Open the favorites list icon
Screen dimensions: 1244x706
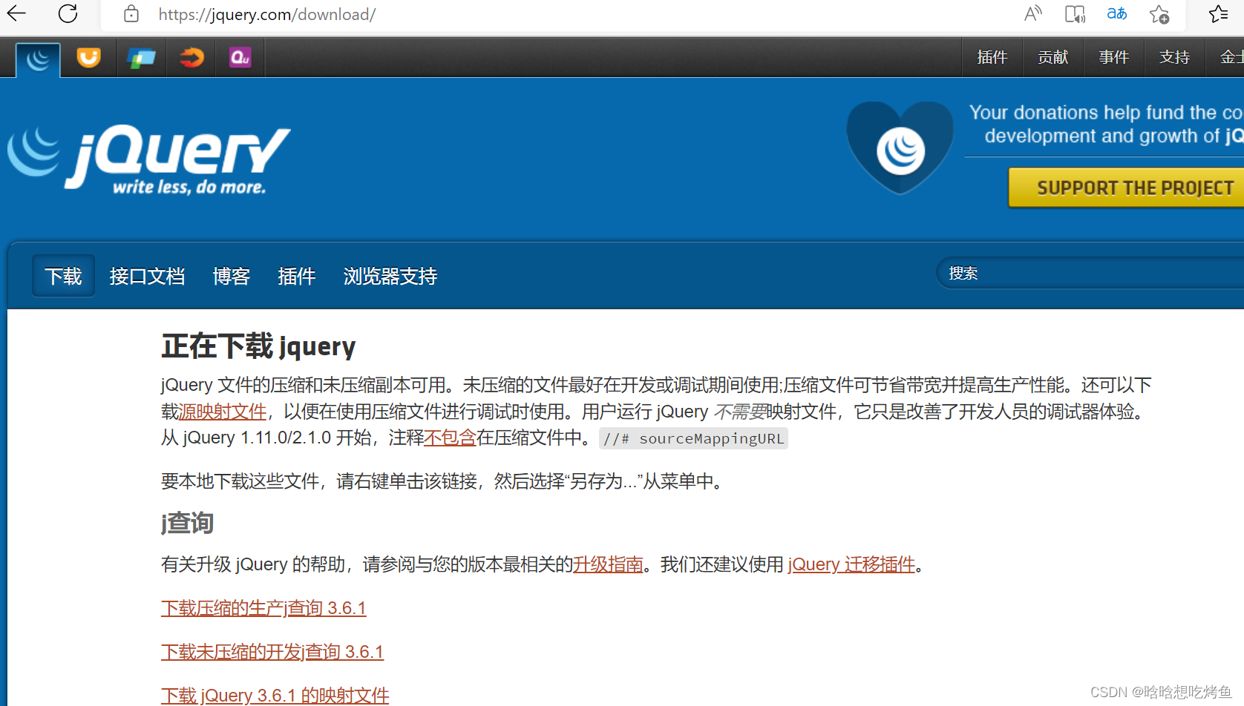(1218, 13)
